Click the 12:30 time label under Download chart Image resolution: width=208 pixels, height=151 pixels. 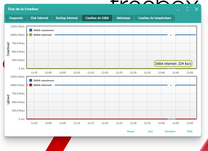[133, 73]
